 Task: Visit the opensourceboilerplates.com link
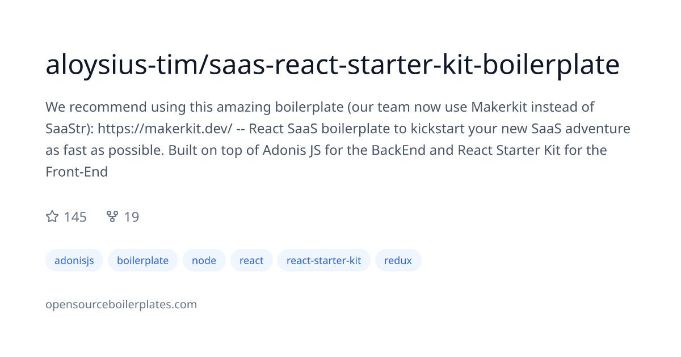pos(121,304)
